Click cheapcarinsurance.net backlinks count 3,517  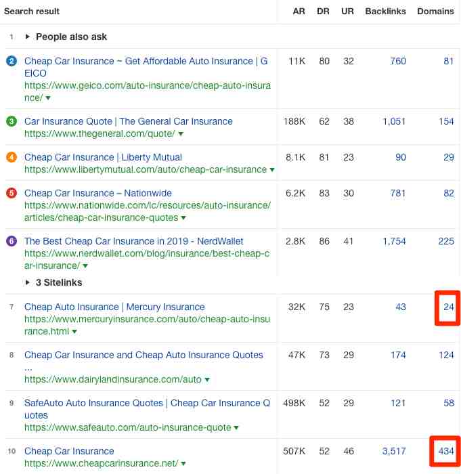click(394, 451)
